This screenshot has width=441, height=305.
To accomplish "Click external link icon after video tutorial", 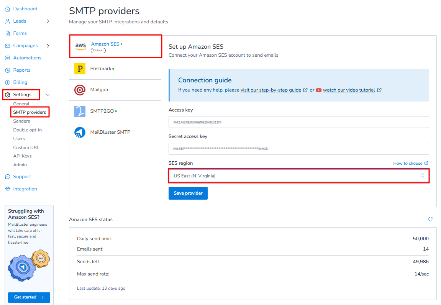I will click(379, 90).
